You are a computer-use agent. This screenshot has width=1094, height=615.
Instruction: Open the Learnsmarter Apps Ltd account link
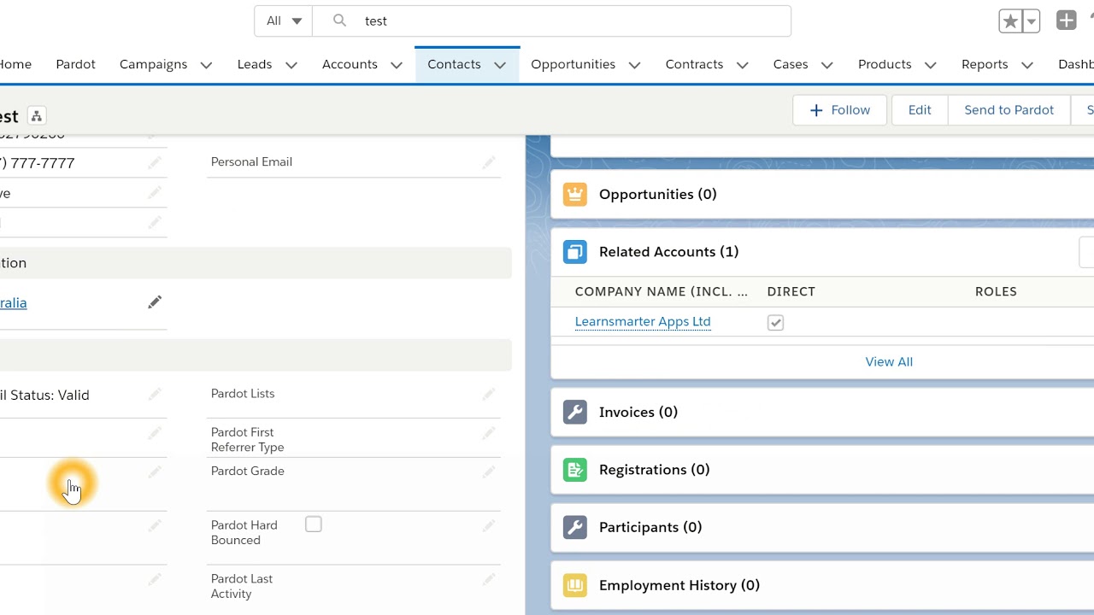(x=643, y=321)
